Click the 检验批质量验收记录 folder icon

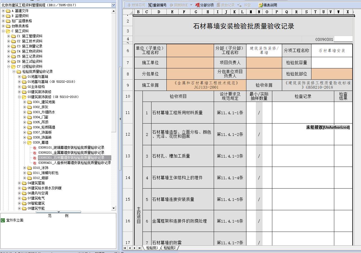click(x=19, y=71)
